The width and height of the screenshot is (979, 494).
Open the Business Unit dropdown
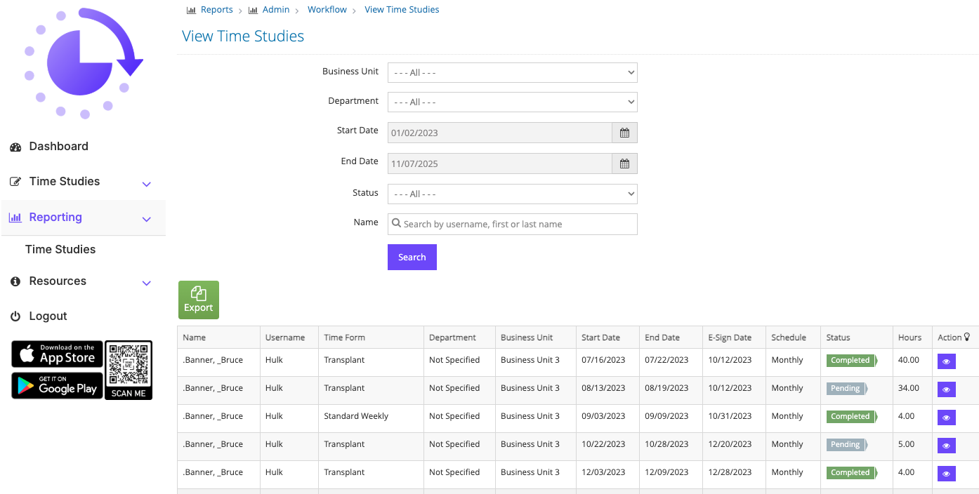click(x=513, y=72)
